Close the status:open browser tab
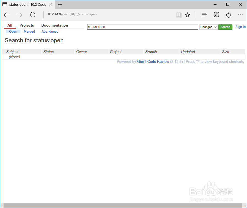The width and height of the screenshot is (247, 208). click(51, 4)
